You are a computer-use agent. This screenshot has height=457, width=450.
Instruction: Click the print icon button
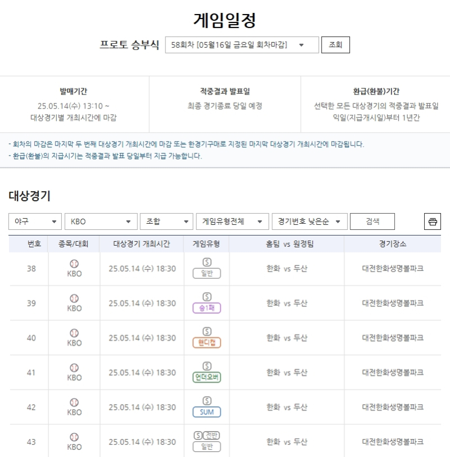[x=432, y=221]
